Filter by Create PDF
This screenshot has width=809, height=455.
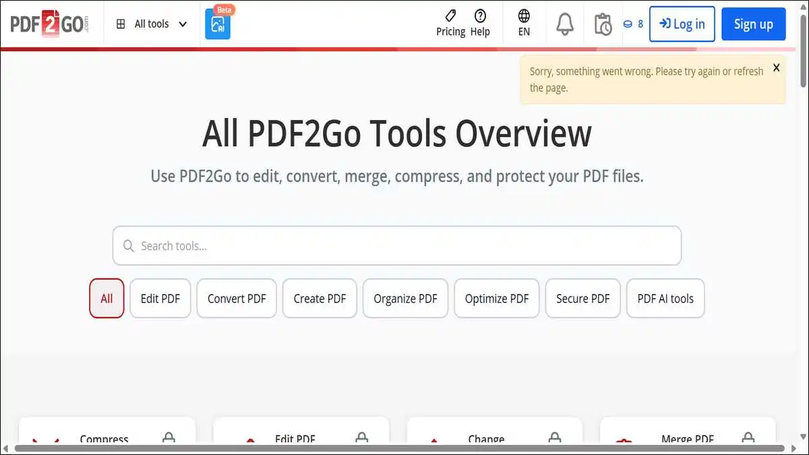click(320, 299)
